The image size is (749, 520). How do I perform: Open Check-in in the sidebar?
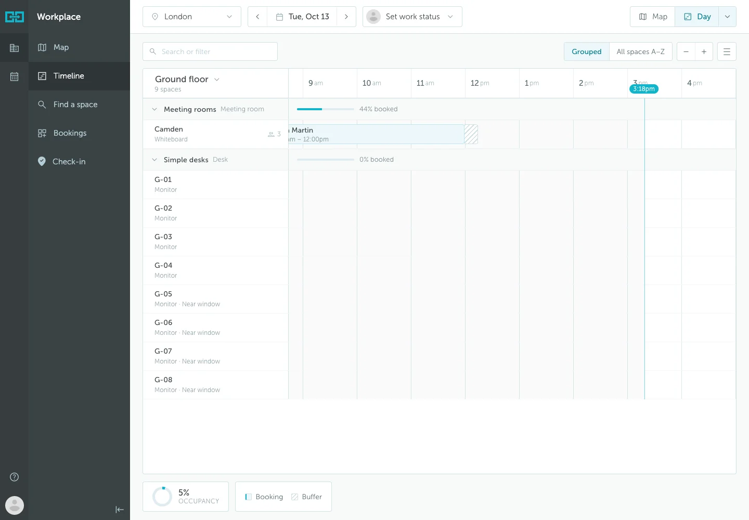79,162
